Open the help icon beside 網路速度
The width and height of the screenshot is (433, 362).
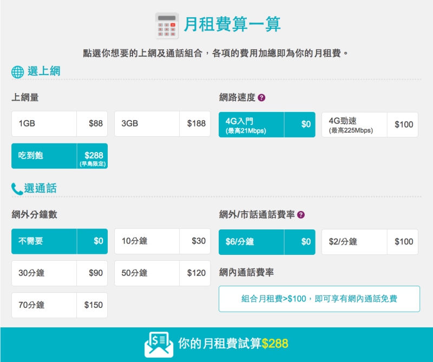[261, 98]
